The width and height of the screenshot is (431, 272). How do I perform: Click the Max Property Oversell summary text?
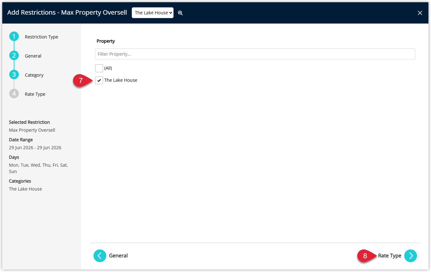pos(32,130)
